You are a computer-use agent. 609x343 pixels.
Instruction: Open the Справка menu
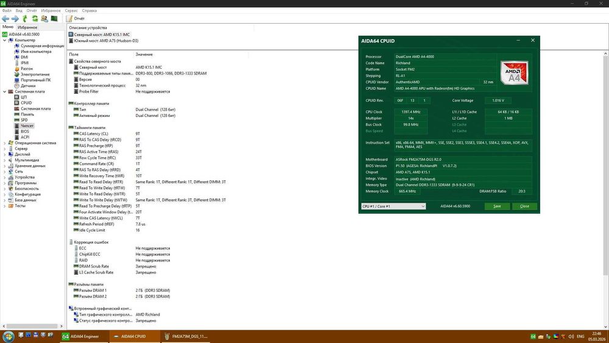[90, 10]
